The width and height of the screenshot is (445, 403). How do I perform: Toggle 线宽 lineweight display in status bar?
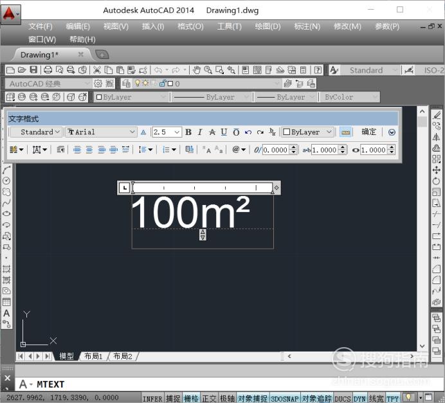coord(376,399)
